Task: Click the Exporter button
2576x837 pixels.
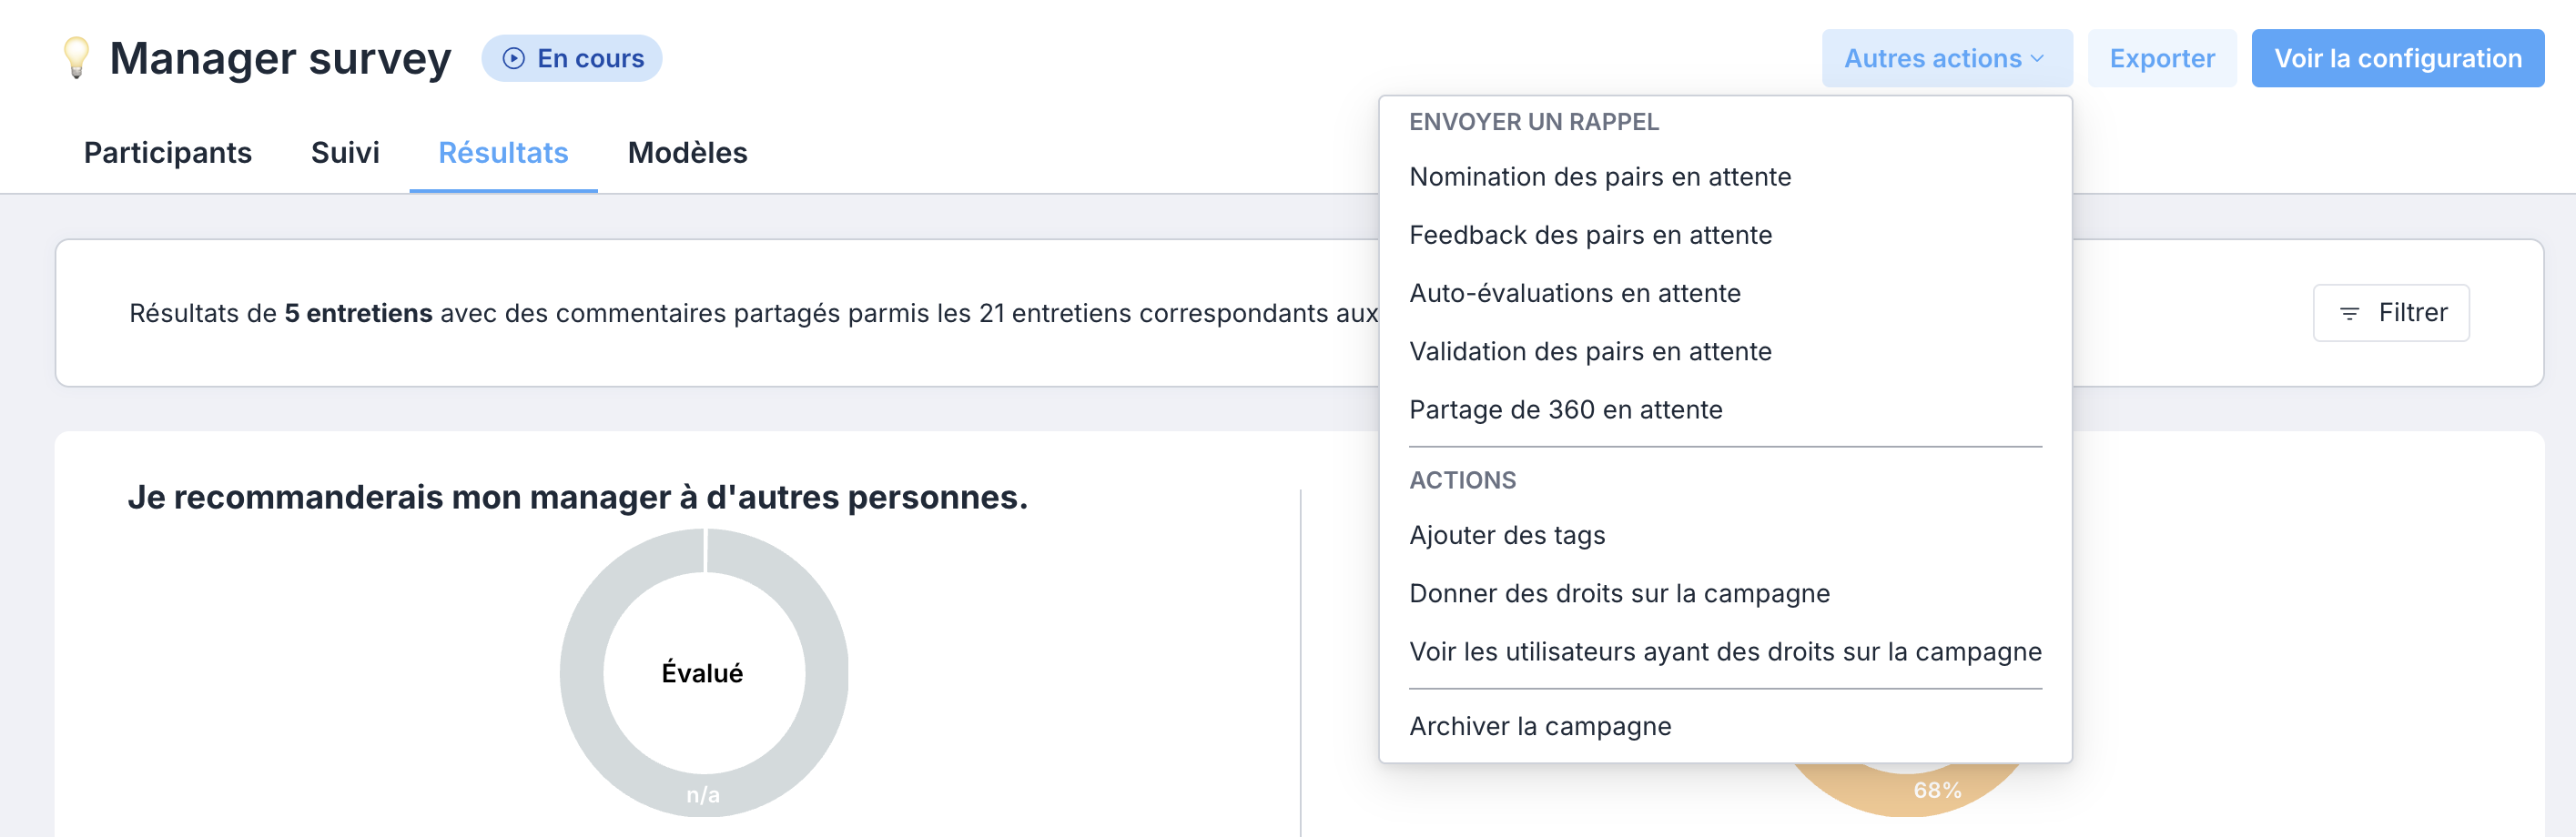Action: coord(2161,59)
